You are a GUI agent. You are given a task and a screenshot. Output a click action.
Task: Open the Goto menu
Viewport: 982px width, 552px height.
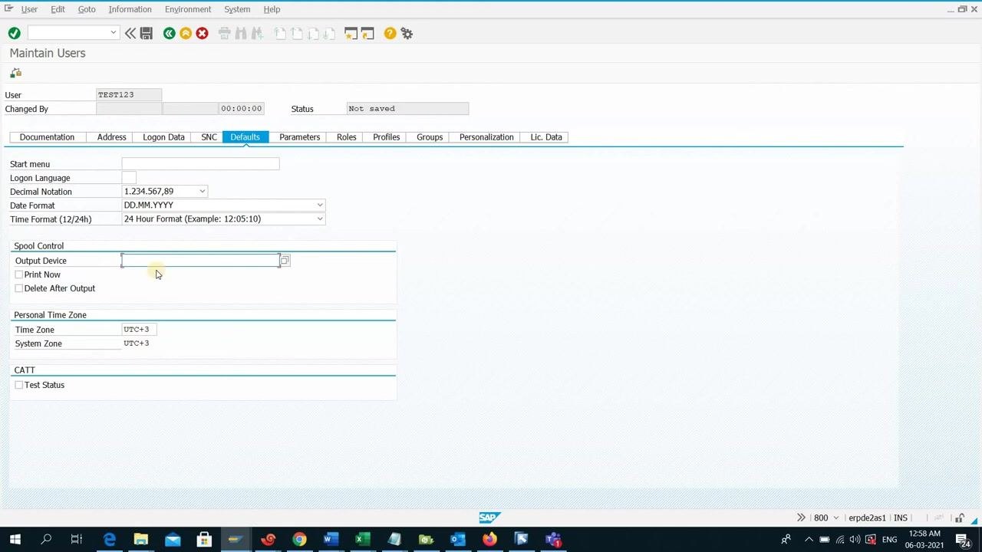(x=87, y=9)
